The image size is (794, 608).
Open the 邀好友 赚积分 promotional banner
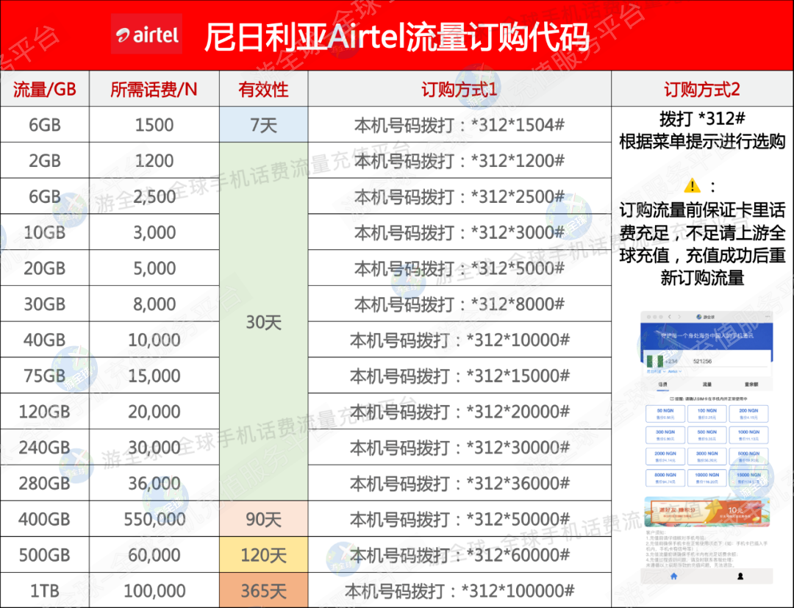pyautogui.click(x=707, y=511)
